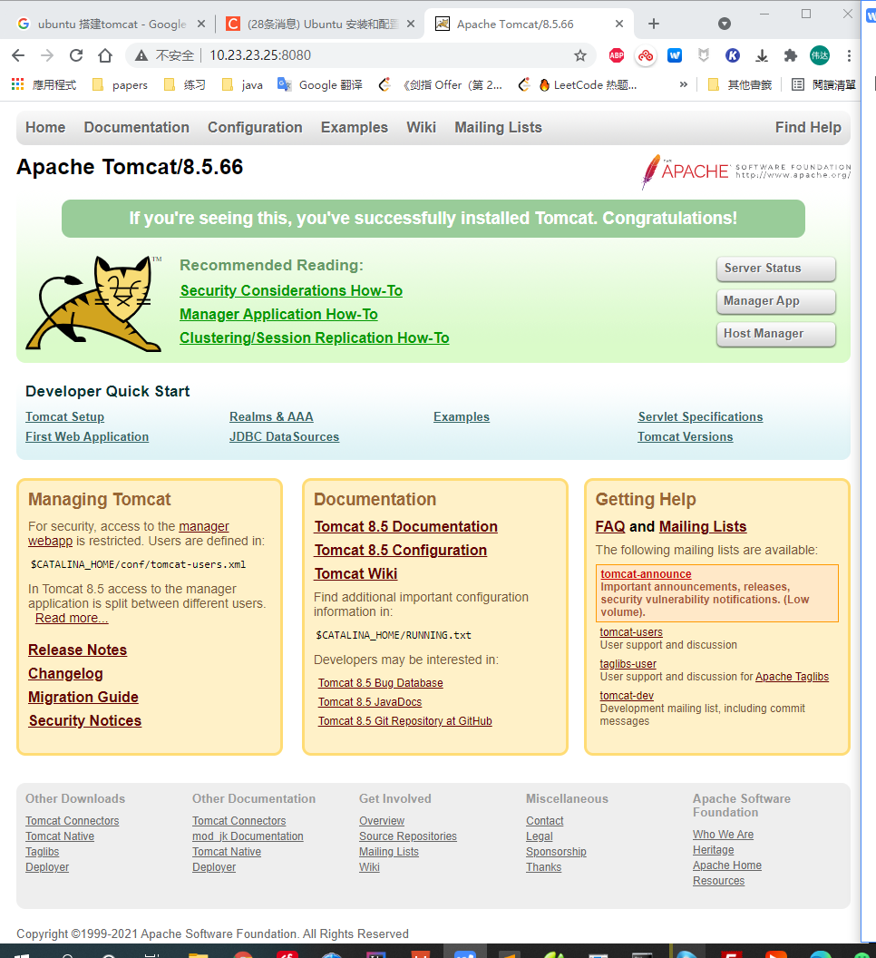Open the FAQ link under Getting Help
This screenshot has width=876, height=958.
[609, 527]
